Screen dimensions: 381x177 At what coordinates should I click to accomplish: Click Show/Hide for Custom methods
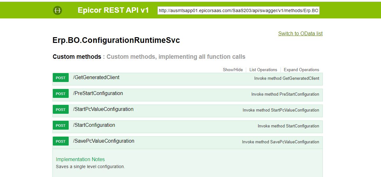(x=233, y=70)
